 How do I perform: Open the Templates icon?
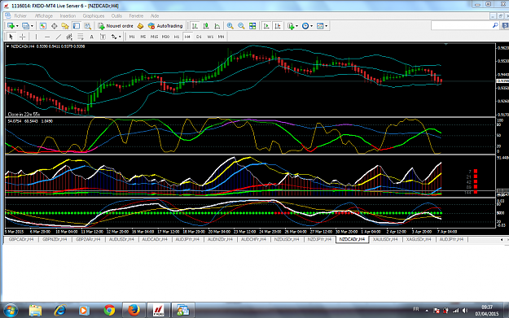320,26
